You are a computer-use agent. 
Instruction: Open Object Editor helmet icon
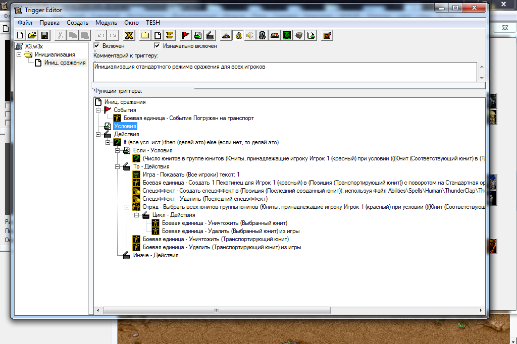(x=263, y=35)
